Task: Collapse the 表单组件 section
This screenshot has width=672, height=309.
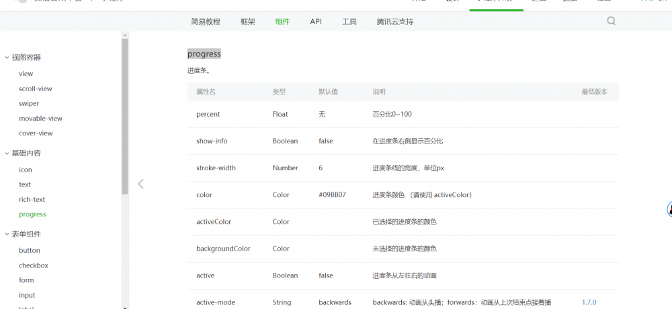Action: tap(7, 235)
